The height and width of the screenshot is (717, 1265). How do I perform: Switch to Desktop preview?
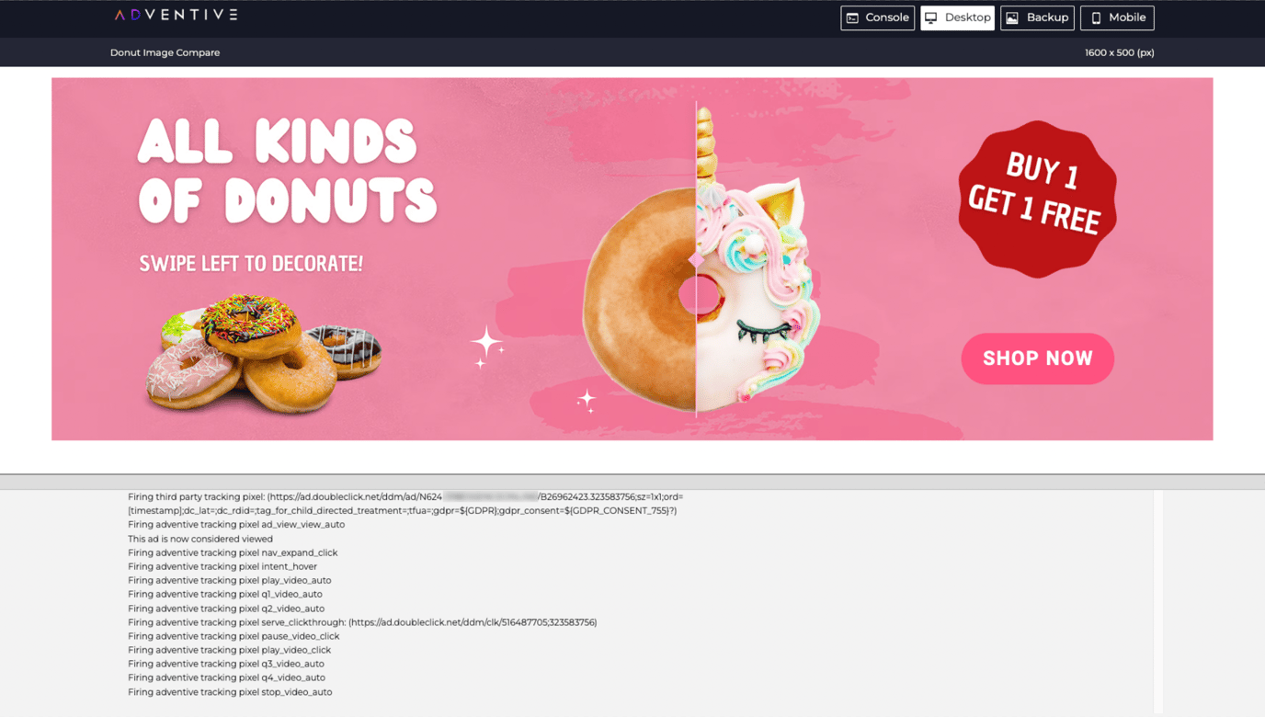(957, 17)
